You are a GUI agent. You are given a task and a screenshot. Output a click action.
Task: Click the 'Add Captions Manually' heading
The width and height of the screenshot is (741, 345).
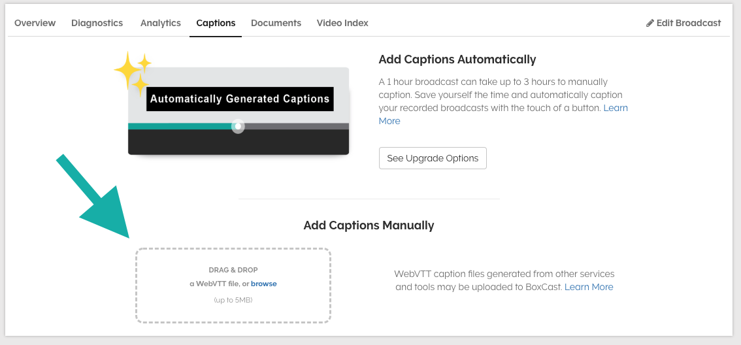369,225
